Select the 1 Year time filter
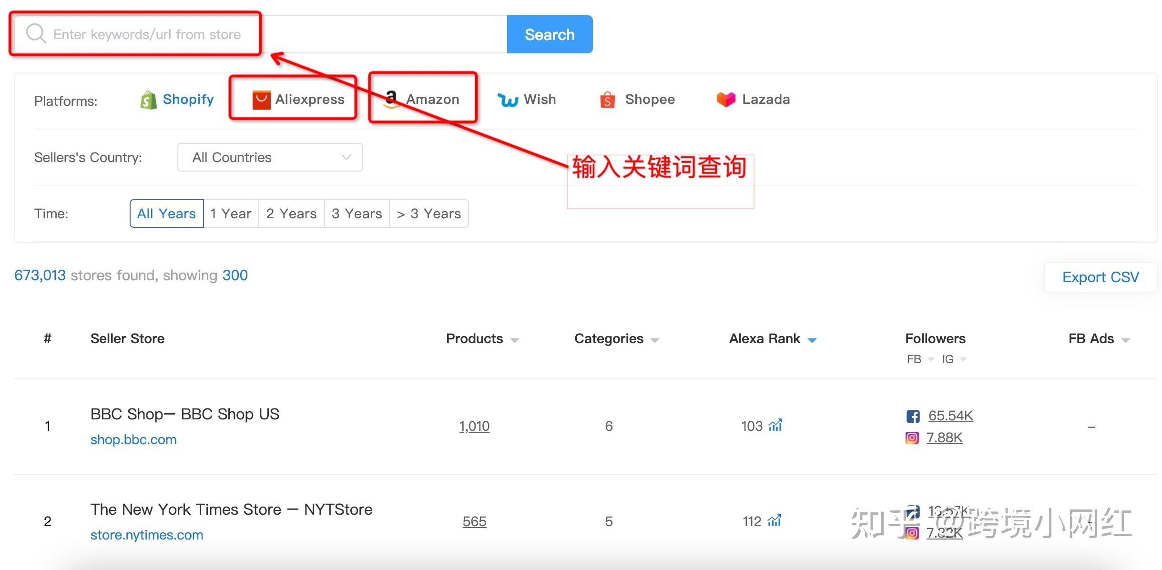The height and width of the screenshot is (570, 1162). pos(231,214)
